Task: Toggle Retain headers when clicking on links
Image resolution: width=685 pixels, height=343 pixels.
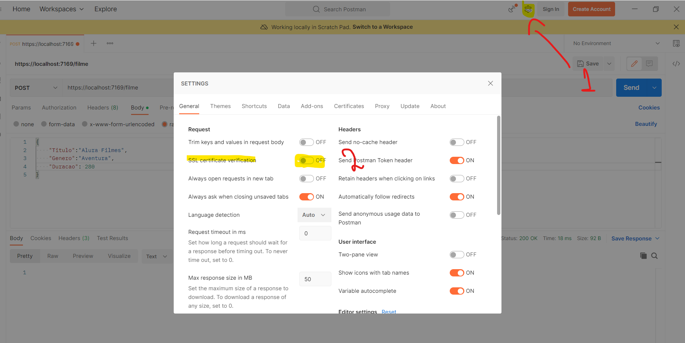Action: (457, 179)
